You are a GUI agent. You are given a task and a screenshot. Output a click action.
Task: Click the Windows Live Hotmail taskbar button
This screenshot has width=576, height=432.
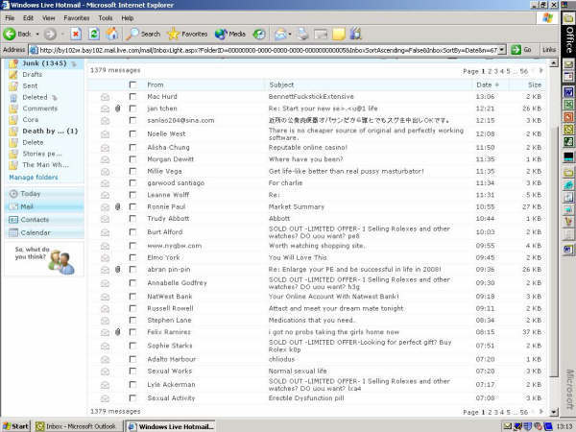[171, 426]
